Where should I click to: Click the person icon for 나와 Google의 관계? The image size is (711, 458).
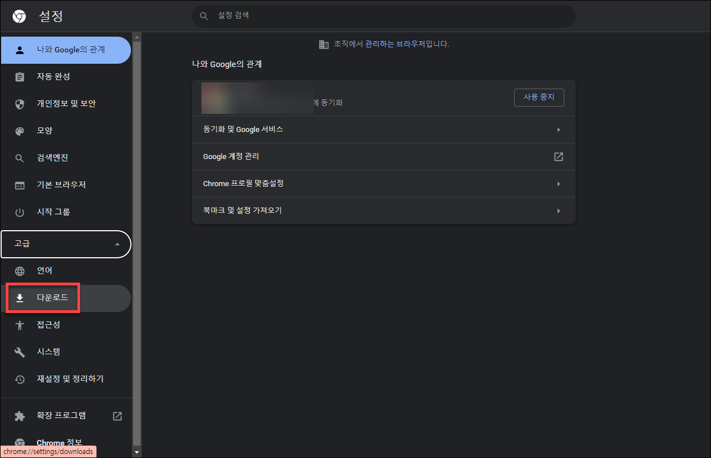[x=20, y=50]
